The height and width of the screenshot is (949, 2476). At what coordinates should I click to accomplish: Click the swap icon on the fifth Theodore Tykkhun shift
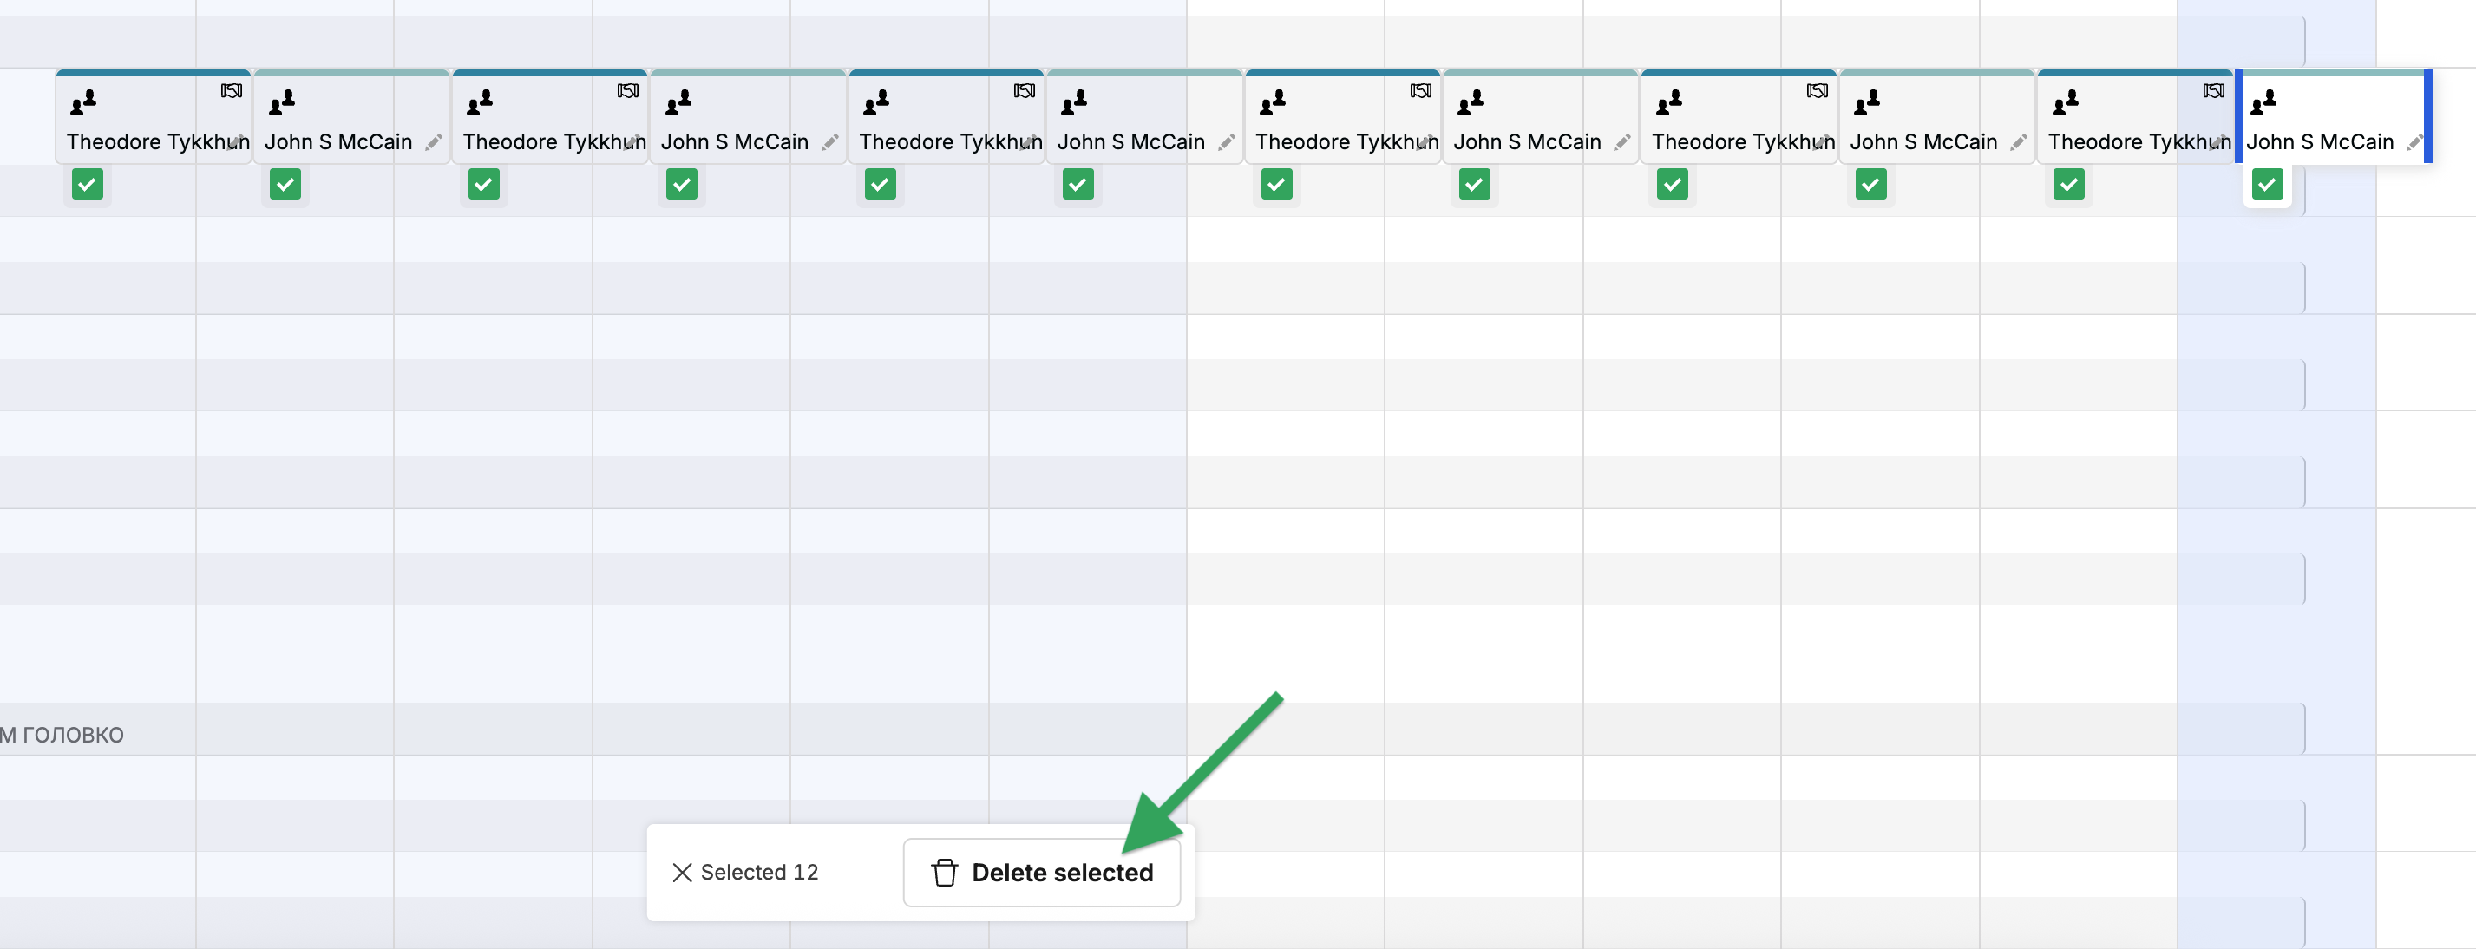(x=1817, y=90)
